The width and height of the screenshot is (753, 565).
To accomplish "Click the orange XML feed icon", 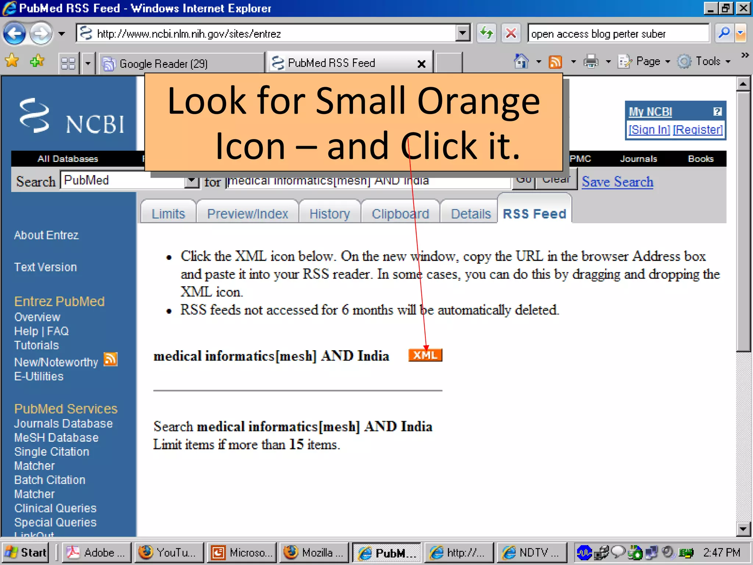I will click(x=425, y=355).
